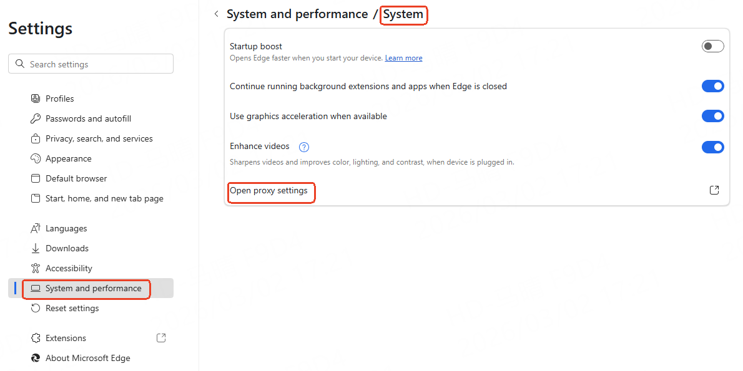Click the Downloads arrow icon
The width and height of the screenshot is (743, 371).
(35, 248)
